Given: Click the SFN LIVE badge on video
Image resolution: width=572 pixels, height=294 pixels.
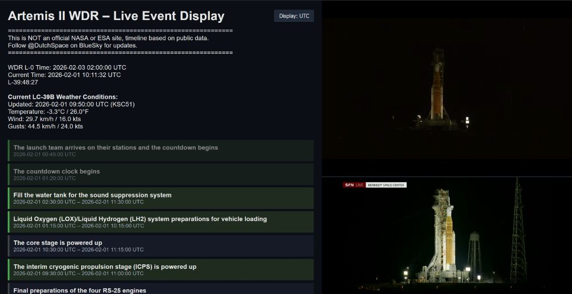Looking at the screenshot, I should [x=353, y=185].
